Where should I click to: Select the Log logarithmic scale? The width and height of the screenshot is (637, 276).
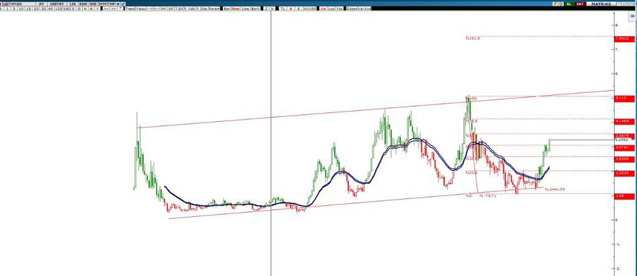332,9
